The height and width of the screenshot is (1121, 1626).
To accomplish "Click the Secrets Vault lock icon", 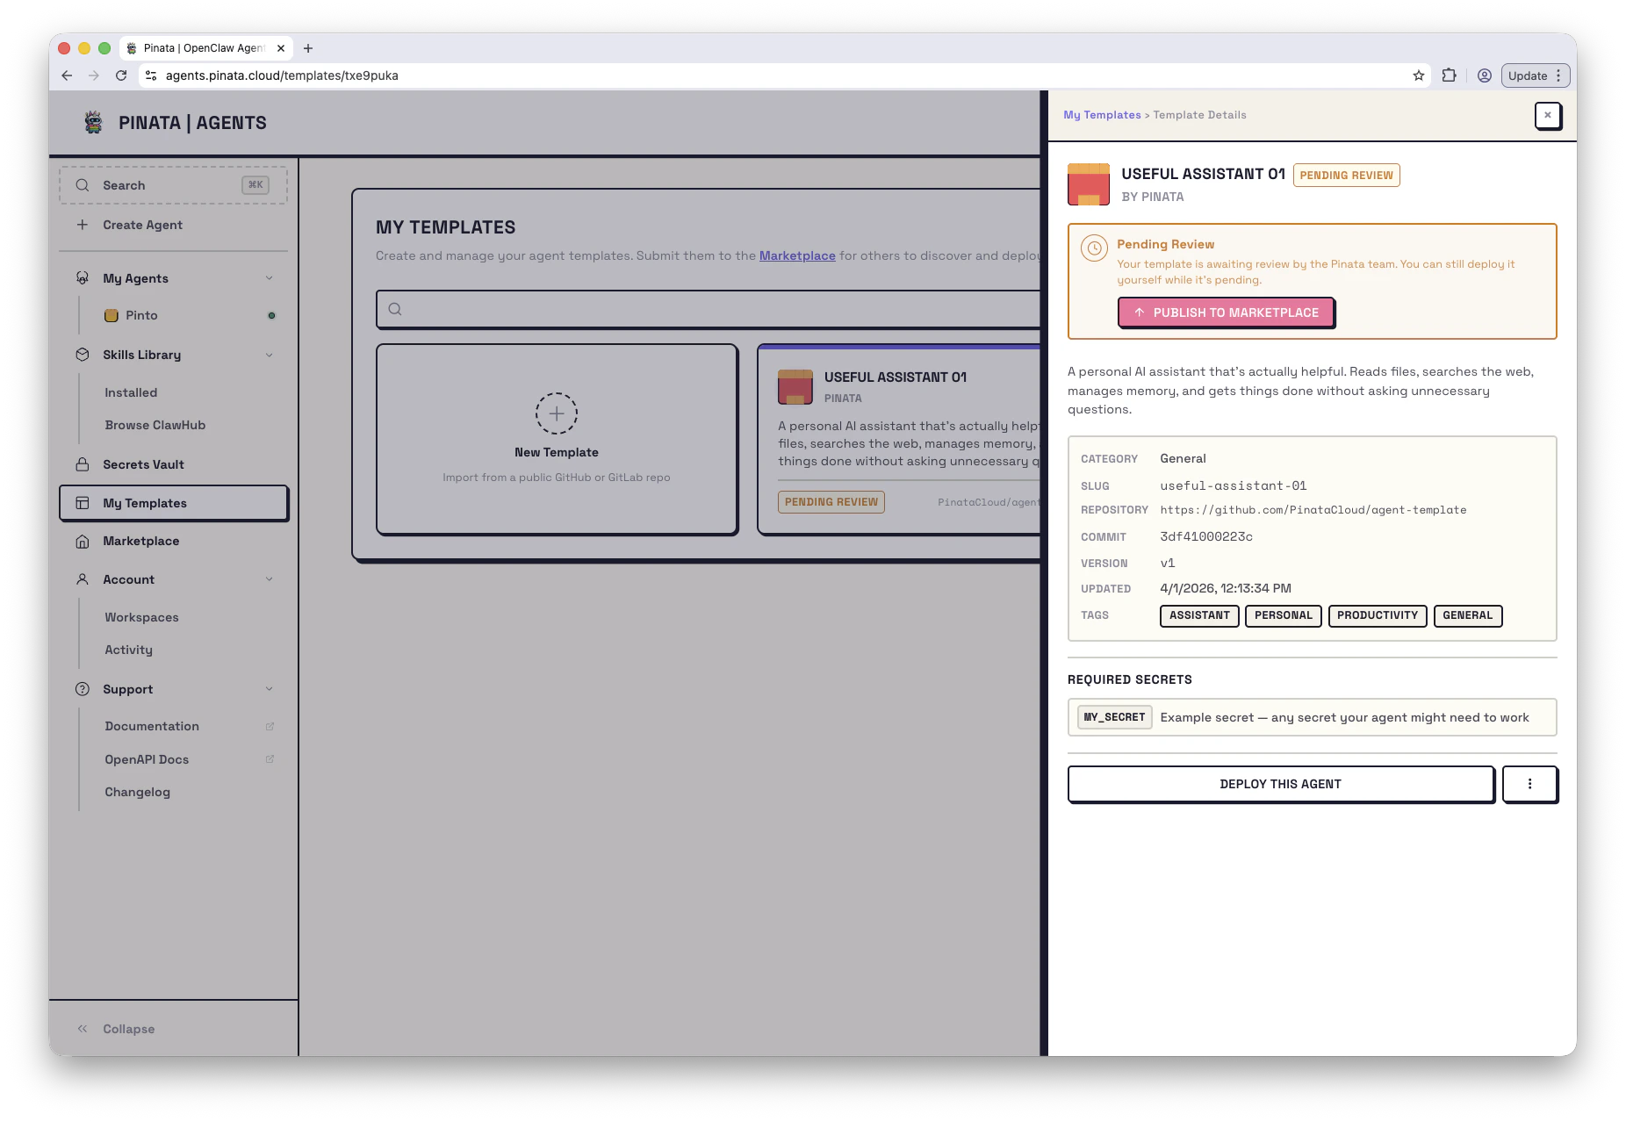I will [83, 464].
